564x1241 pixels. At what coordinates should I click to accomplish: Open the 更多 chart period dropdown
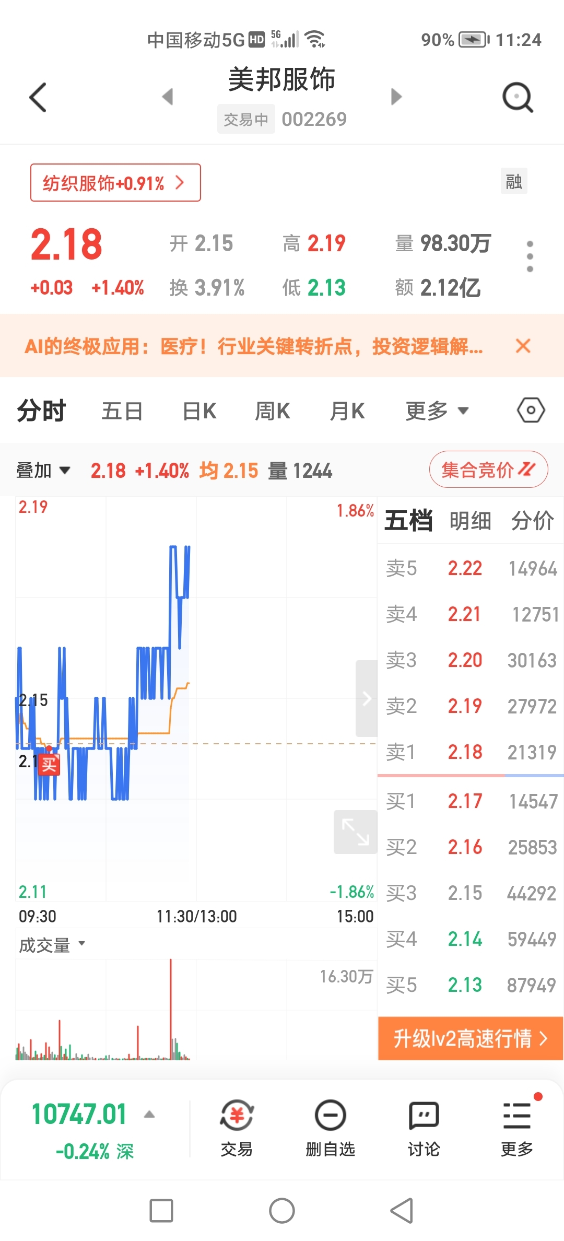click(438, 411)
